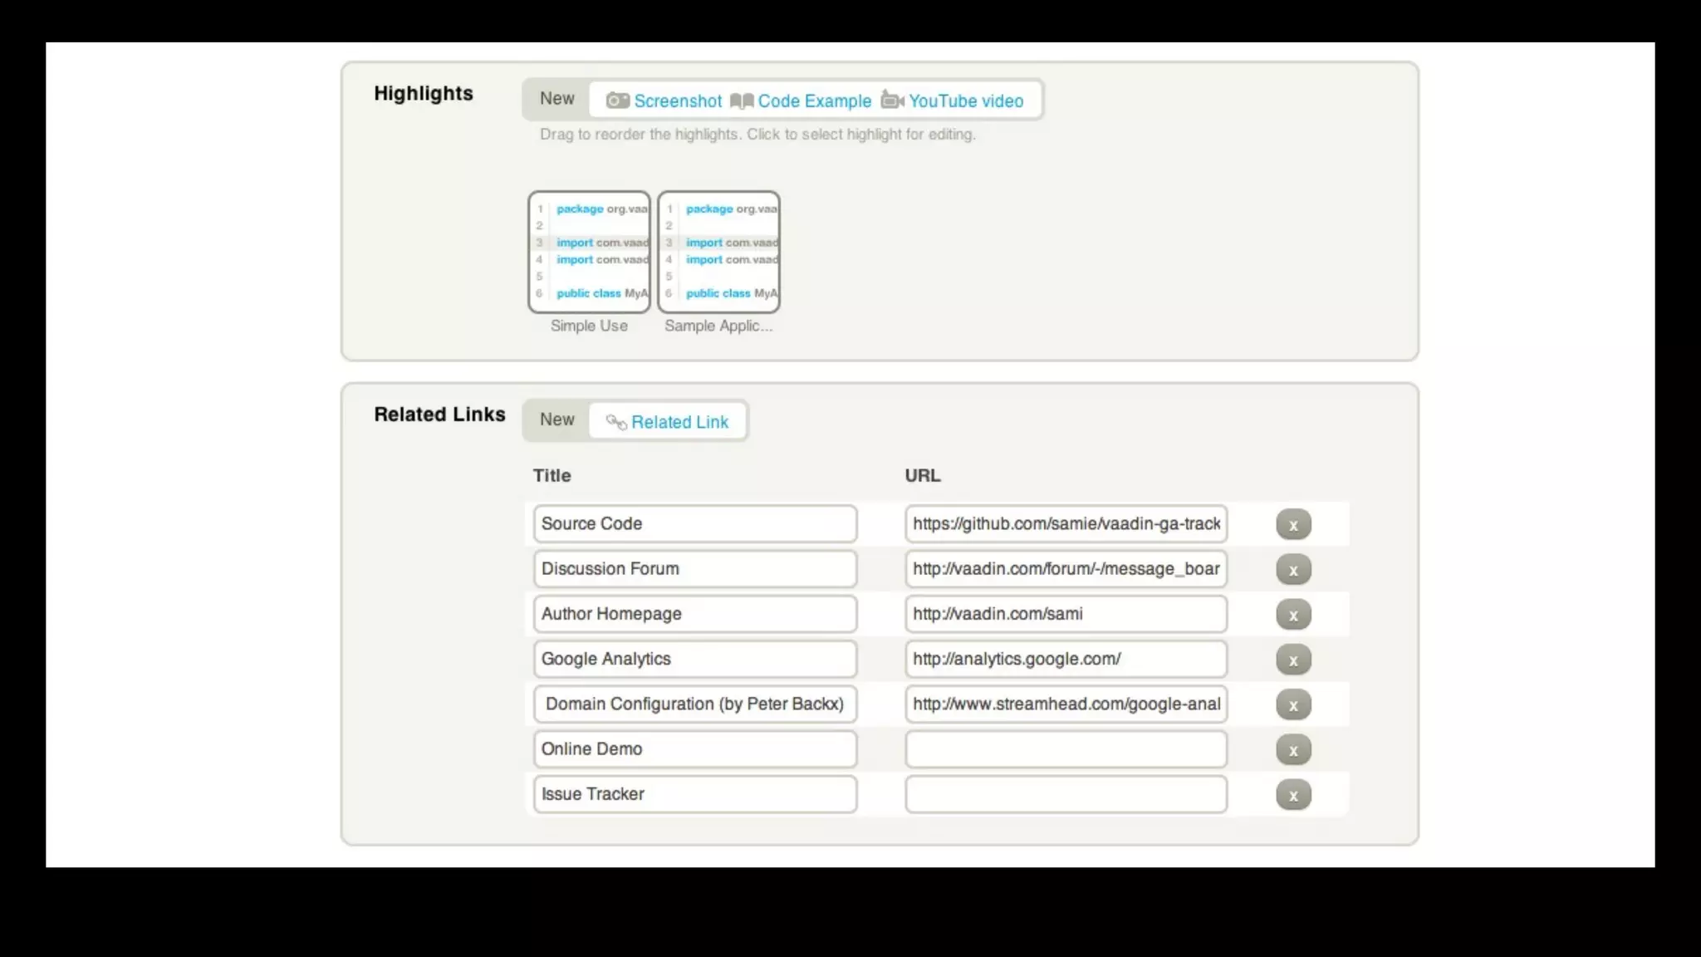1701x957 pixels.
Task: Remove the Issue Tracker link row
Action: 1293,795
